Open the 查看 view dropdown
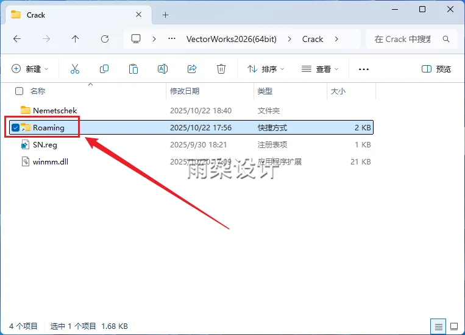Viewport: 465px width, 335px height. (320, 69)
